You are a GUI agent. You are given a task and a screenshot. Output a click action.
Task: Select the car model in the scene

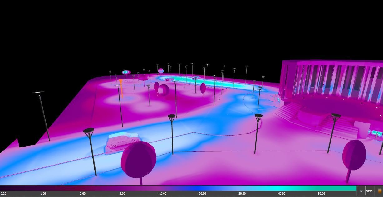pos(122,140)
